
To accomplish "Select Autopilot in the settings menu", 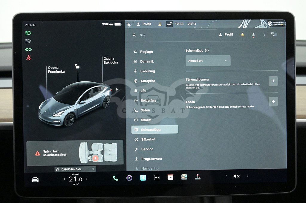I will tap(148, 81).
